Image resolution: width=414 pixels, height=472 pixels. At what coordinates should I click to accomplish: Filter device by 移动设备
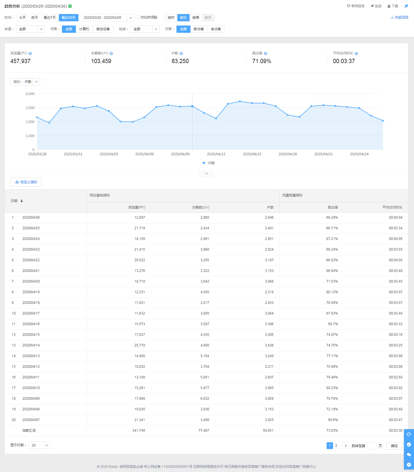[103, 29]
